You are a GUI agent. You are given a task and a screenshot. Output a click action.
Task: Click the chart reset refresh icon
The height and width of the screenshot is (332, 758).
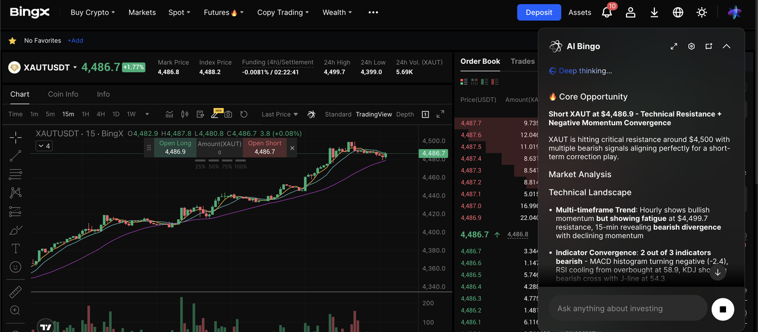pyautogui.click(x=243, y=114)
